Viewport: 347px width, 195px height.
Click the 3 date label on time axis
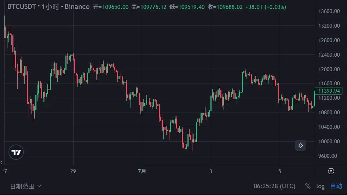pos(211,171)
